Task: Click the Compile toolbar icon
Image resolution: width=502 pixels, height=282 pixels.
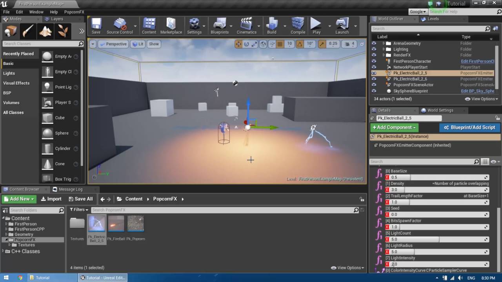Action: point(298,26)
